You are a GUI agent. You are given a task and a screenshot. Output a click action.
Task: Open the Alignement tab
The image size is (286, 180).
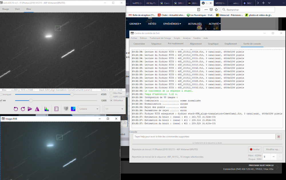(196, 44)
